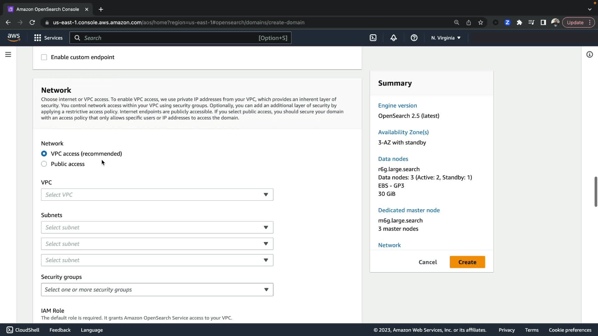Switch to Amazon OpenSearch Console tab
The height and width of the screenshot is (336, 598).
(x=47, y=9)
